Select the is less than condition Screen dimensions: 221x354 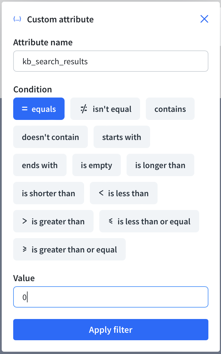click(x=124, y=193)
